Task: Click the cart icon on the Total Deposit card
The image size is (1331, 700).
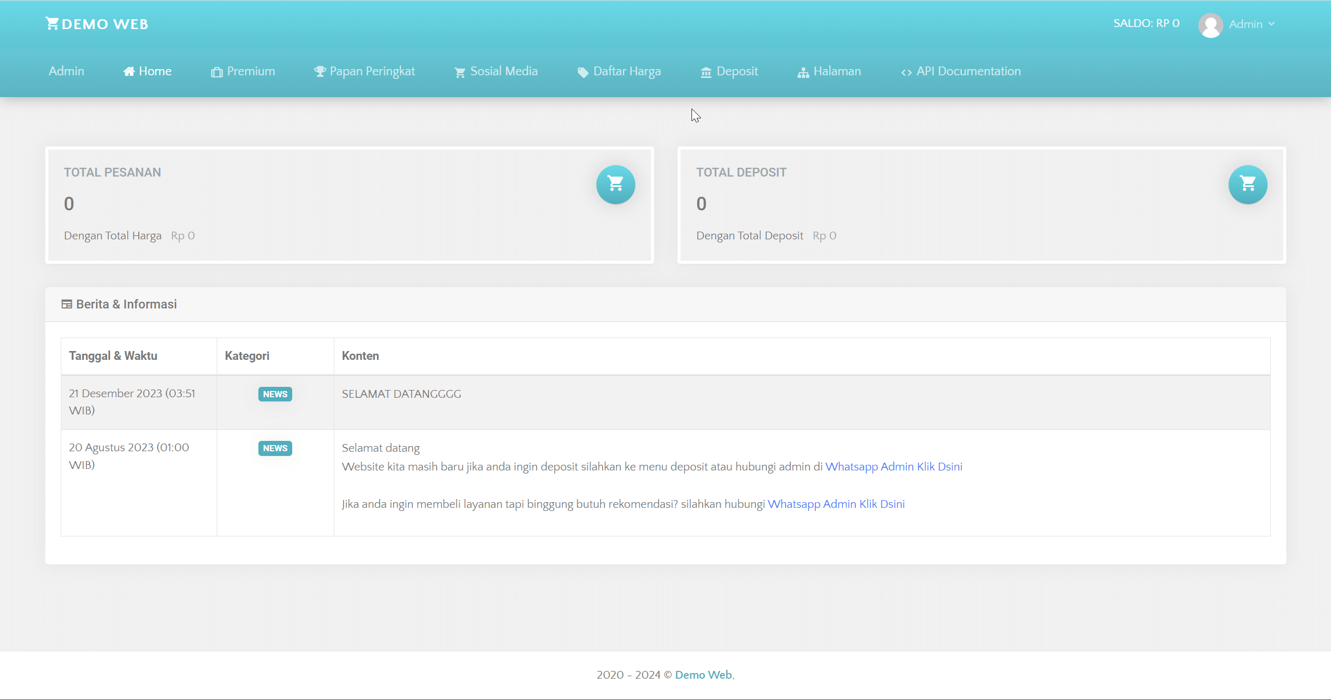Action: coord(1248,184)
